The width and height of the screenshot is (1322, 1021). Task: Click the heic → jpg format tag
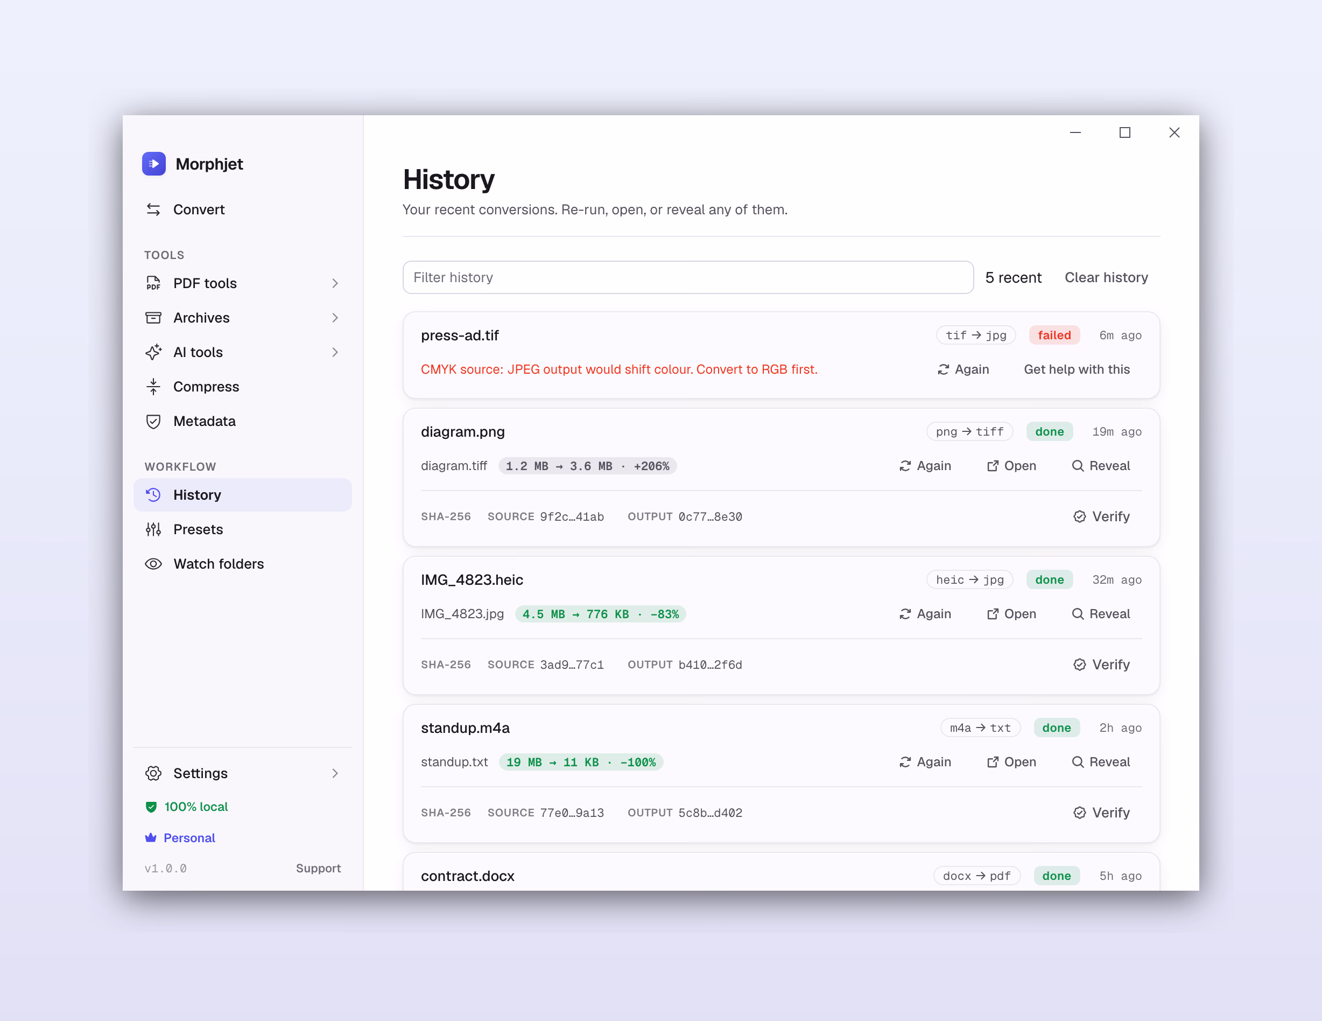point(970,580)
